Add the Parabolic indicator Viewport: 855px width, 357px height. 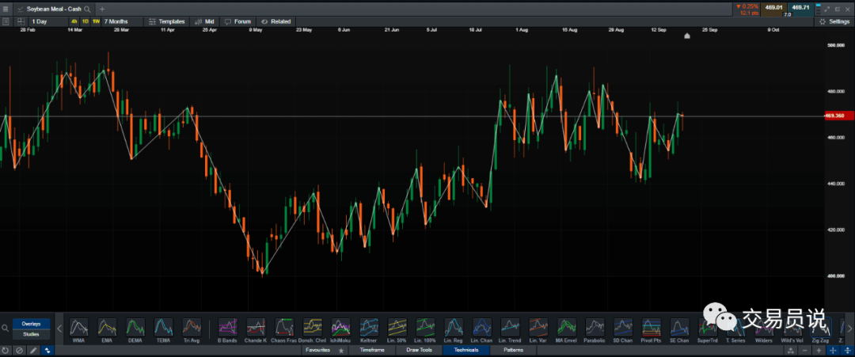[x=595, y=331]
